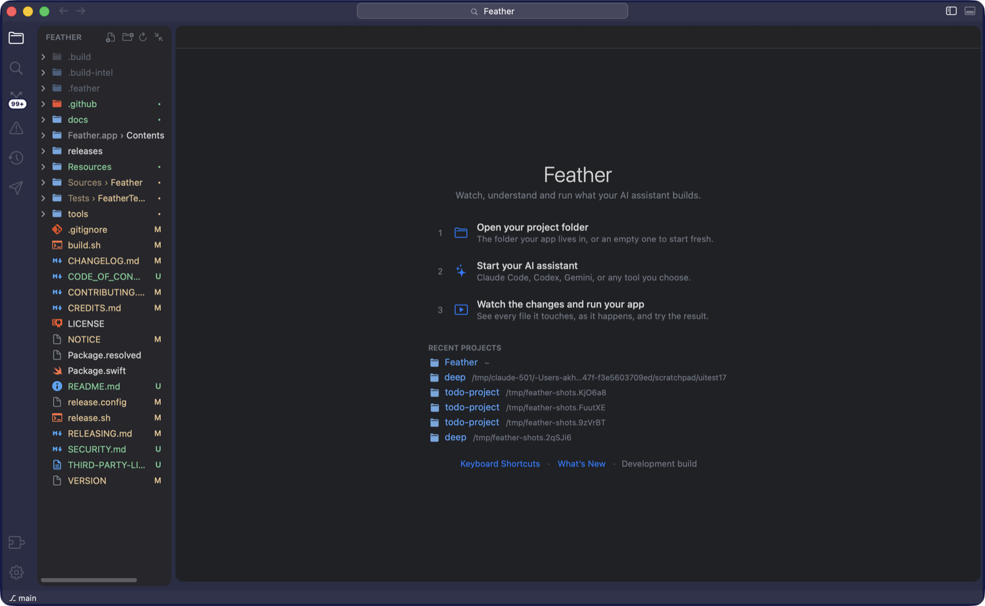This screenshot has width=985, height=606.
Task: Go forward with the right arrow
Action: click(81, 11)
